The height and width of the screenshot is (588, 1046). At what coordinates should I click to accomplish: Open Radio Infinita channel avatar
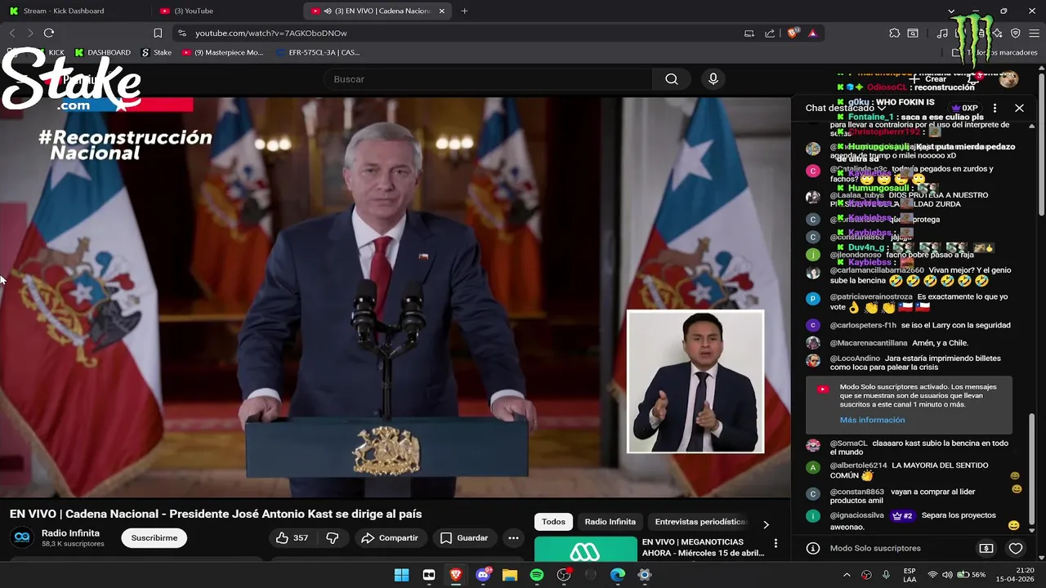(22, 537)
